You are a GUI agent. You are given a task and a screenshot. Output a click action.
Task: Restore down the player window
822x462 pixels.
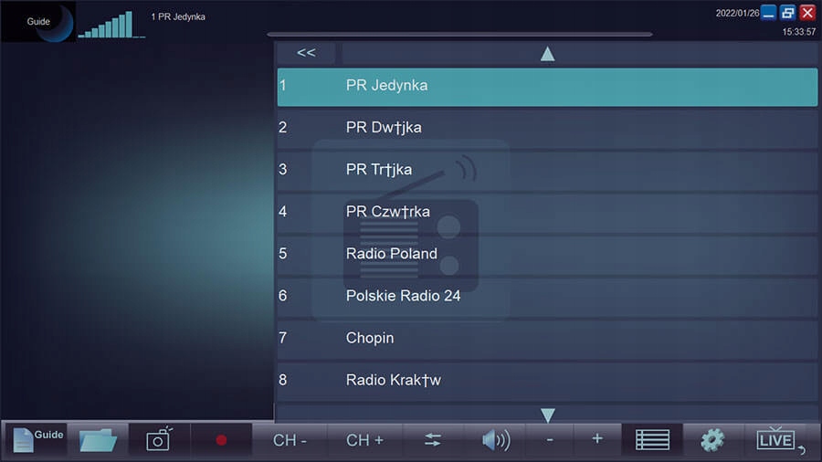[x=788, y=13]
